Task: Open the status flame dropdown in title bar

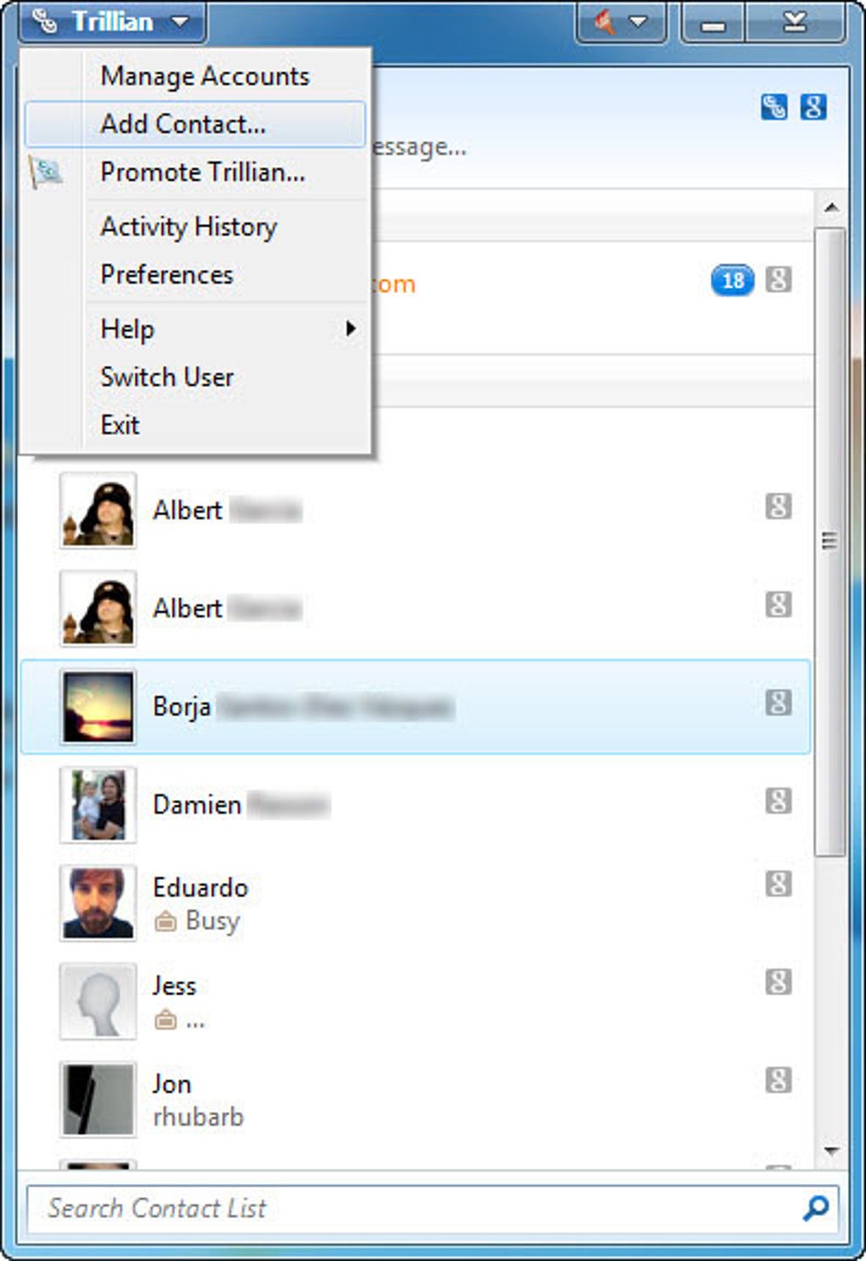Action: pos(621,22)
